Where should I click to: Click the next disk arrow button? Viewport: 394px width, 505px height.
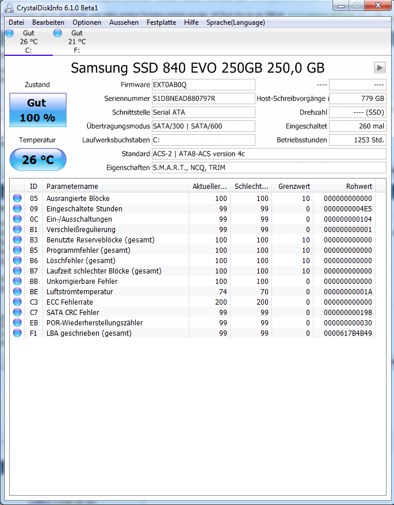(380, 67)
